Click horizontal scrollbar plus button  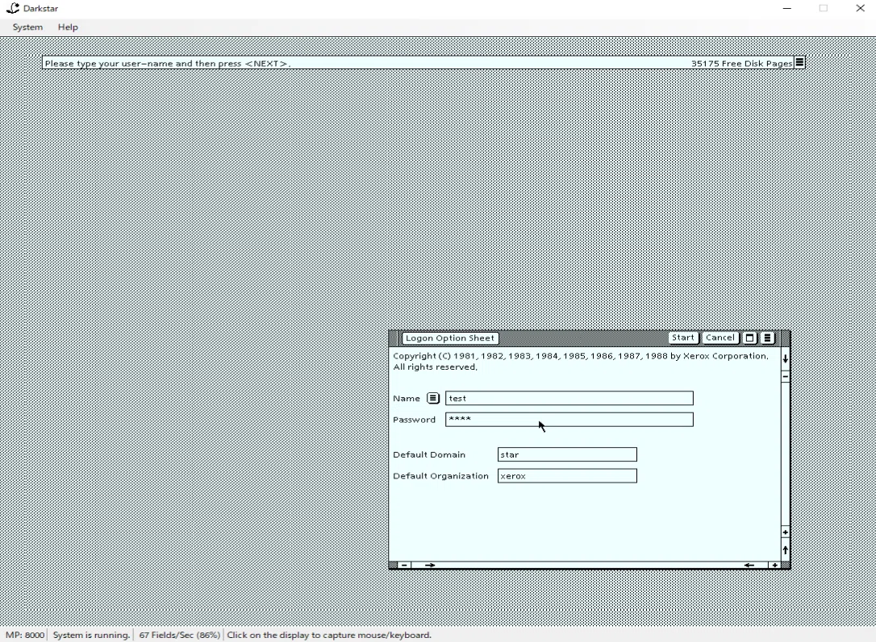coord(775,565)
